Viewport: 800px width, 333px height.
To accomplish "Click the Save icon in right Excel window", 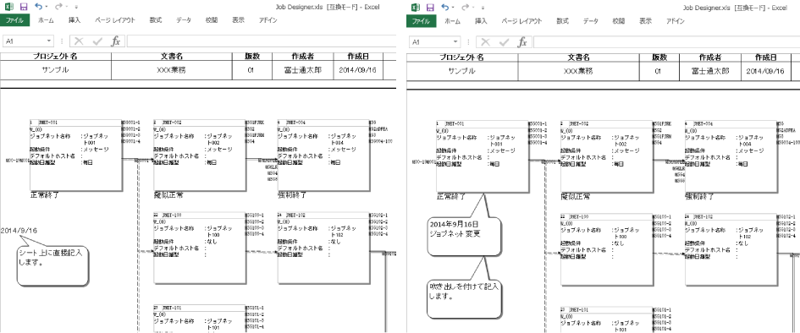I will pyautogui.click(x=429, y=7).
